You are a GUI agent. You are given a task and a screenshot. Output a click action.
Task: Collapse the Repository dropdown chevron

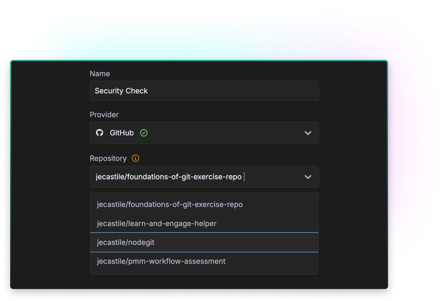coord(308,177)
